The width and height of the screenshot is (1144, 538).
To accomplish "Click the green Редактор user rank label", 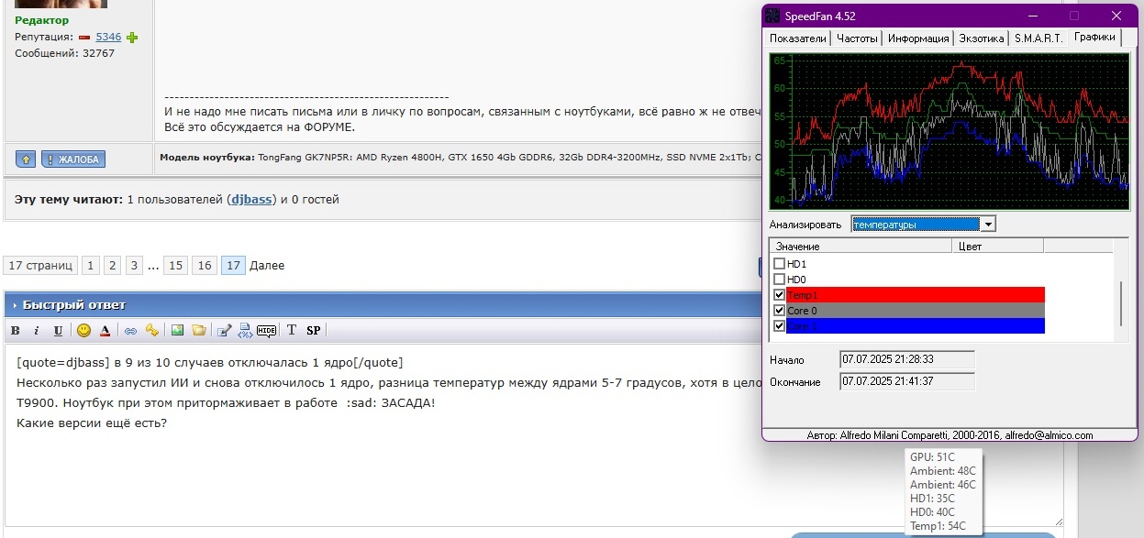I will point(41,20).
